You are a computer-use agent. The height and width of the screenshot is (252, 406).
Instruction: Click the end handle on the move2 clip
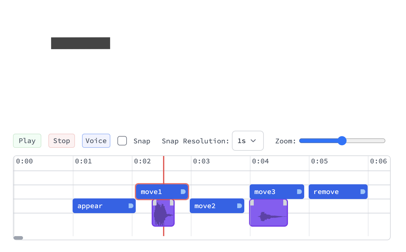240,206
